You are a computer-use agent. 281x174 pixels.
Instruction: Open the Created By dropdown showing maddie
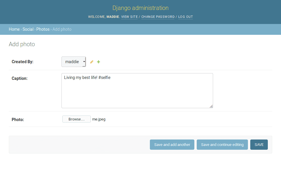[x=74, y=62]
